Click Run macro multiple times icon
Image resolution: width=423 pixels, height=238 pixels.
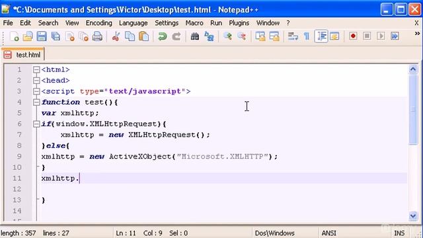coord(395,36)
